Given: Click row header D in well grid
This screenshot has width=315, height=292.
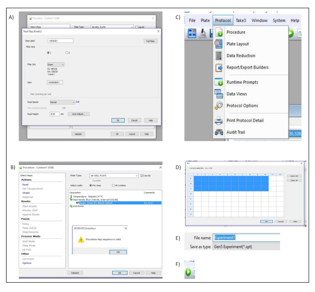Looking at the screenshot, I should [191, 194].
